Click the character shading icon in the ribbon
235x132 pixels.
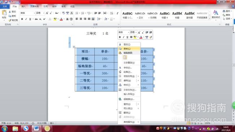(67, 19)
